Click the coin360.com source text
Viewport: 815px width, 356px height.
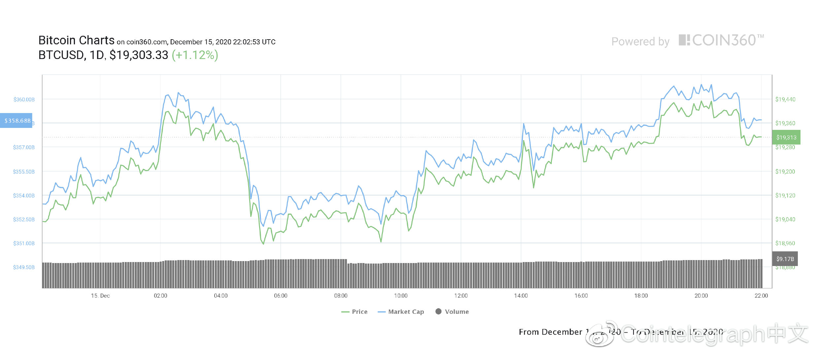(147, 42)
